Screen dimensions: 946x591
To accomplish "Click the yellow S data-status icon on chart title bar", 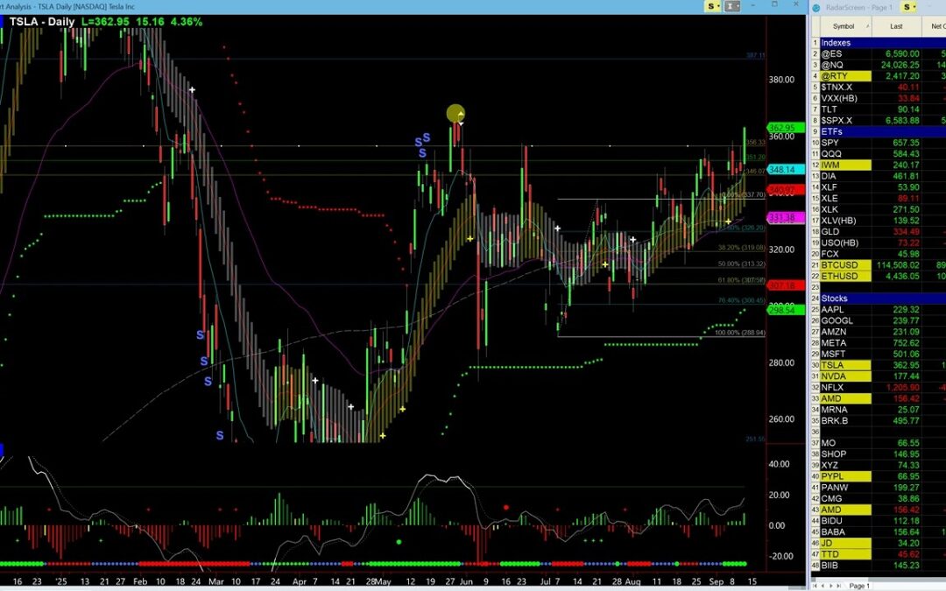I will [x=711, y=5].
